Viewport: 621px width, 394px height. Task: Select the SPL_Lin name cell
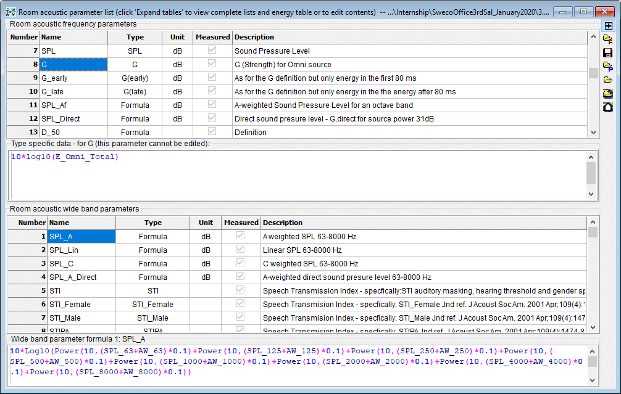[x=81, y=250]
